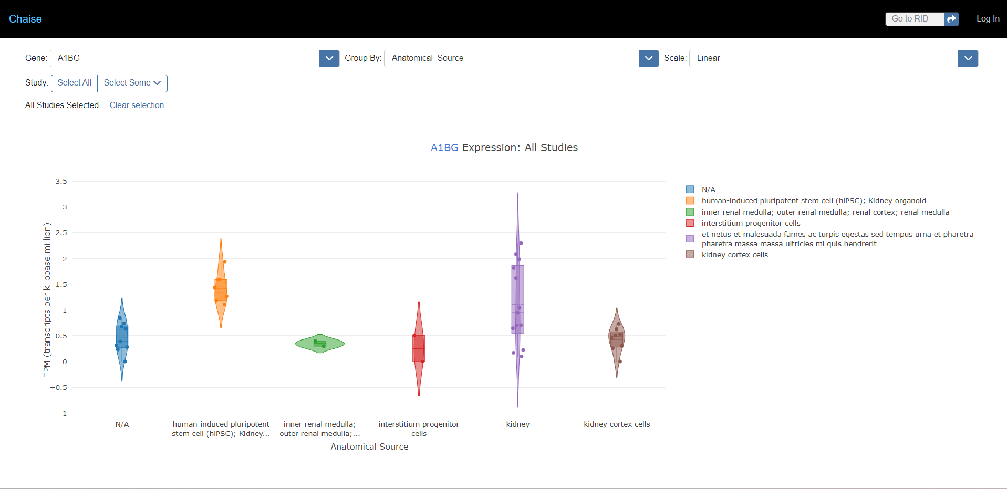The height and width of the screenshot is (489, 1007).
Task: Open the Scale dropdown set to Linear
Action: click(968, 58)
